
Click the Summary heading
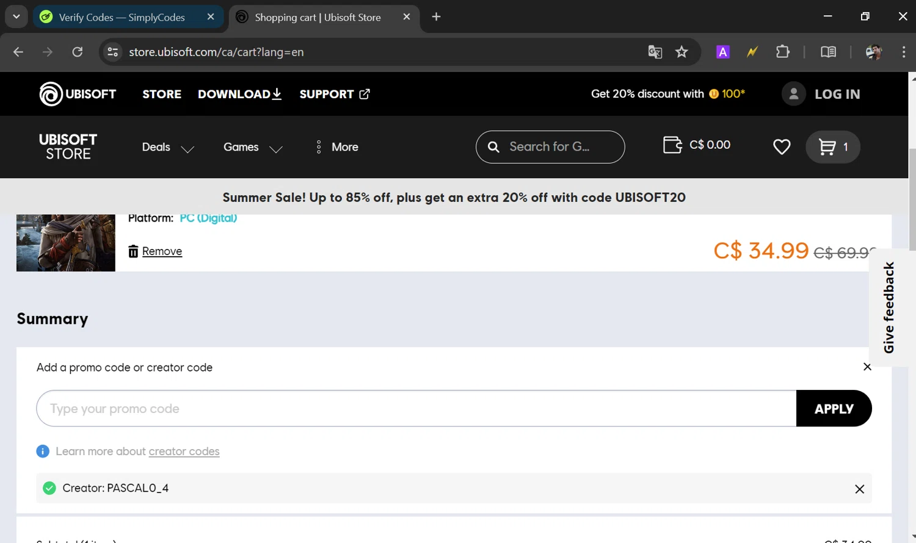coord(53,319)
